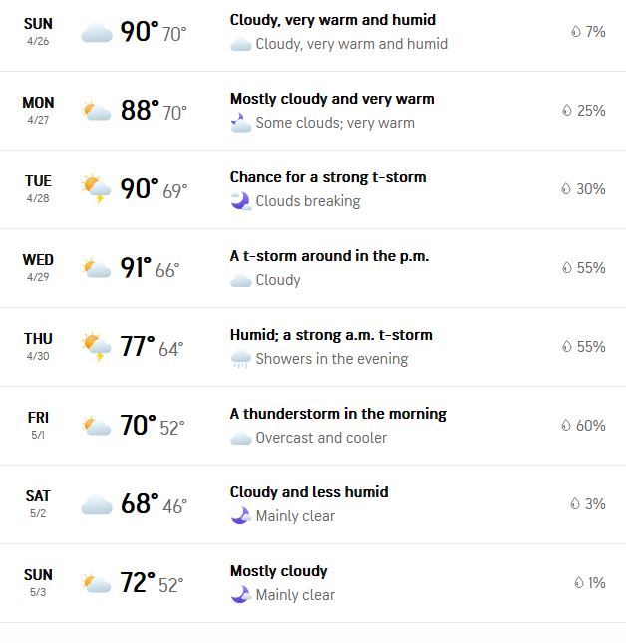Select the SUN 5/3 date label
Viewport: 626px width, 643px height.
[x=38, y=582]
